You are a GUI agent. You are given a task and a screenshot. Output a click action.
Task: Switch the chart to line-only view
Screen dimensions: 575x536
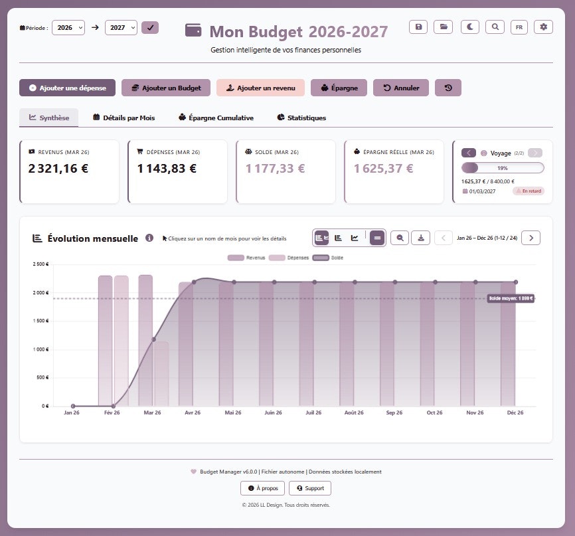355,238
